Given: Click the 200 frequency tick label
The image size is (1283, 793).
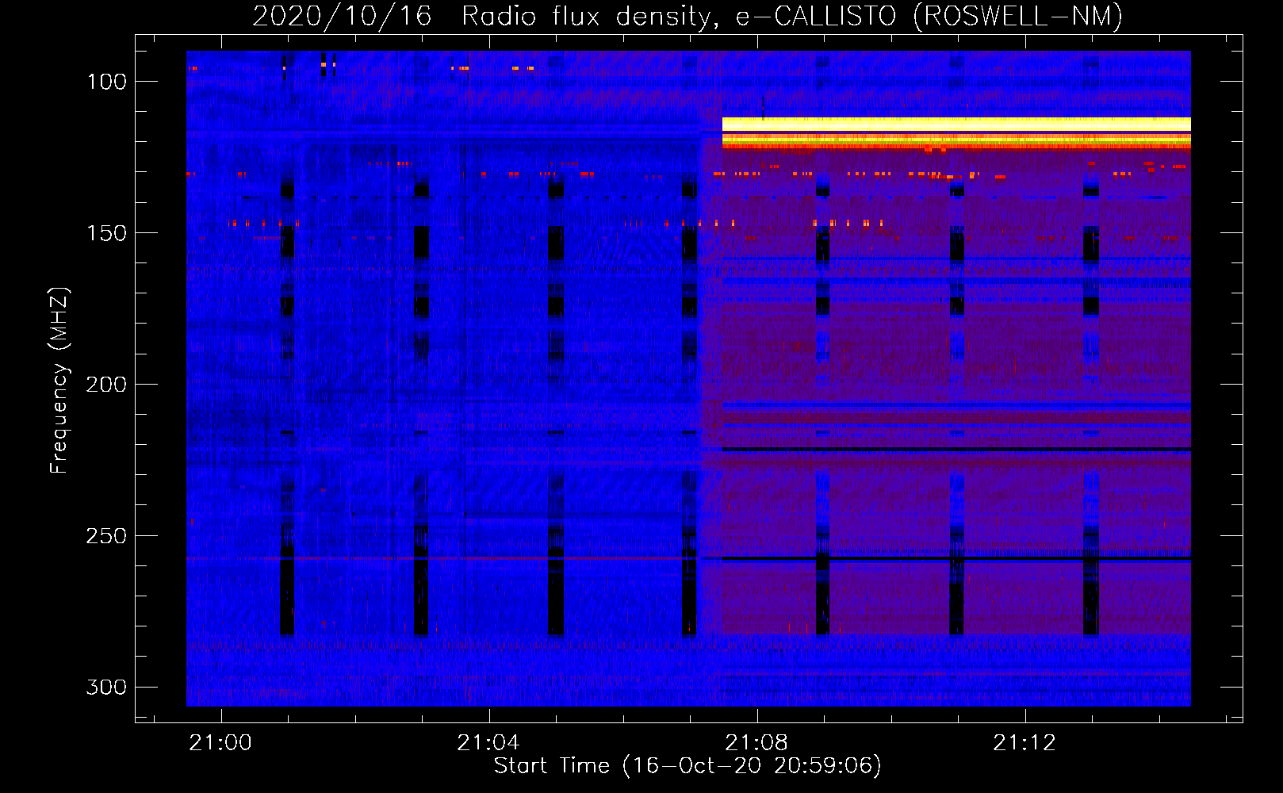Looking at the screenshot, I should tap(106, 385).
